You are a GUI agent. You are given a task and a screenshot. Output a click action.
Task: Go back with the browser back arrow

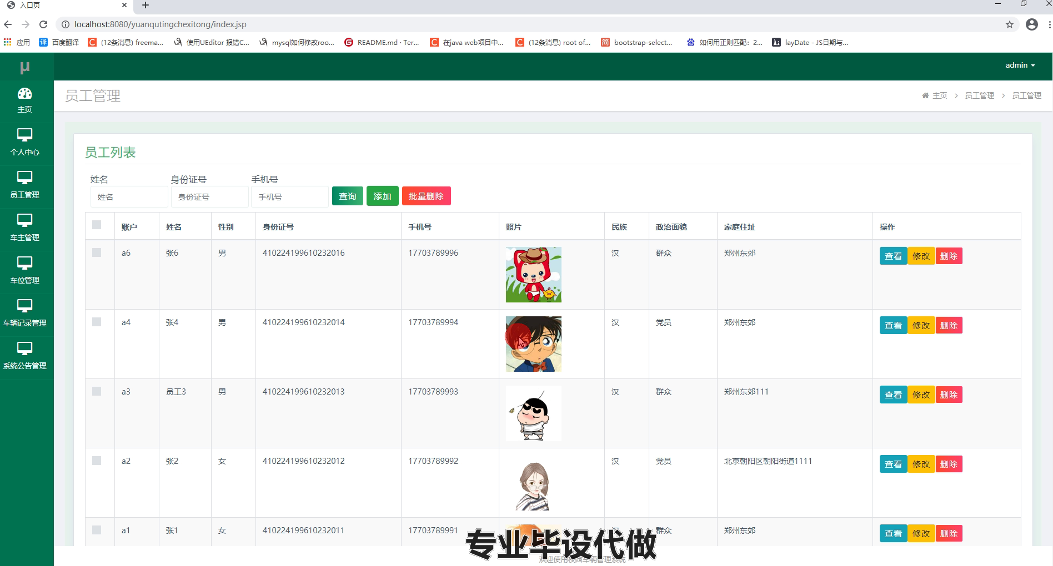(x=8, y=24)
